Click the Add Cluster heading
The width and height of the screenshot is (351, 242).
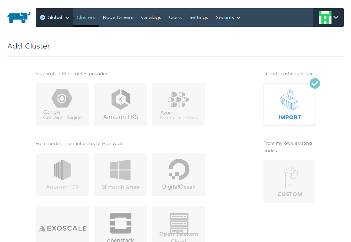pyautogui.click(x=29, y=46)
